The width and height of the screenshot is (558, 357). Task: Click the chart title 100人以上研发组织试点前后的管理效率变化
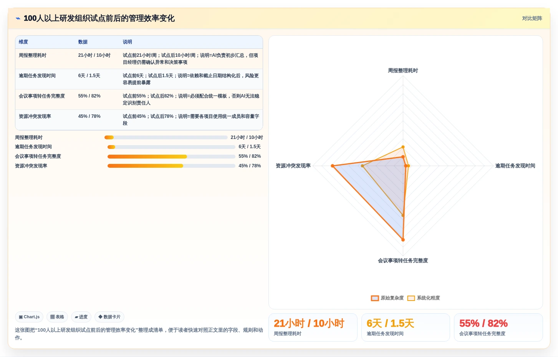[x=99, y=18]
